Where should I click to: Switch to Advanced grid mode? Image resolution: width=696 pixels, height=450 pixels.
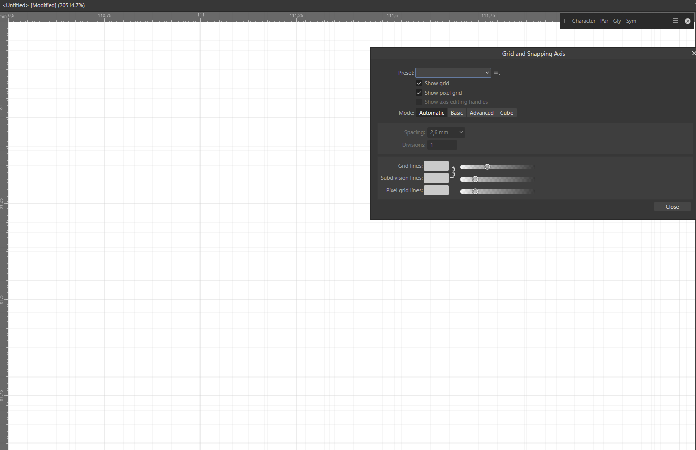click(x=481, y=113)
